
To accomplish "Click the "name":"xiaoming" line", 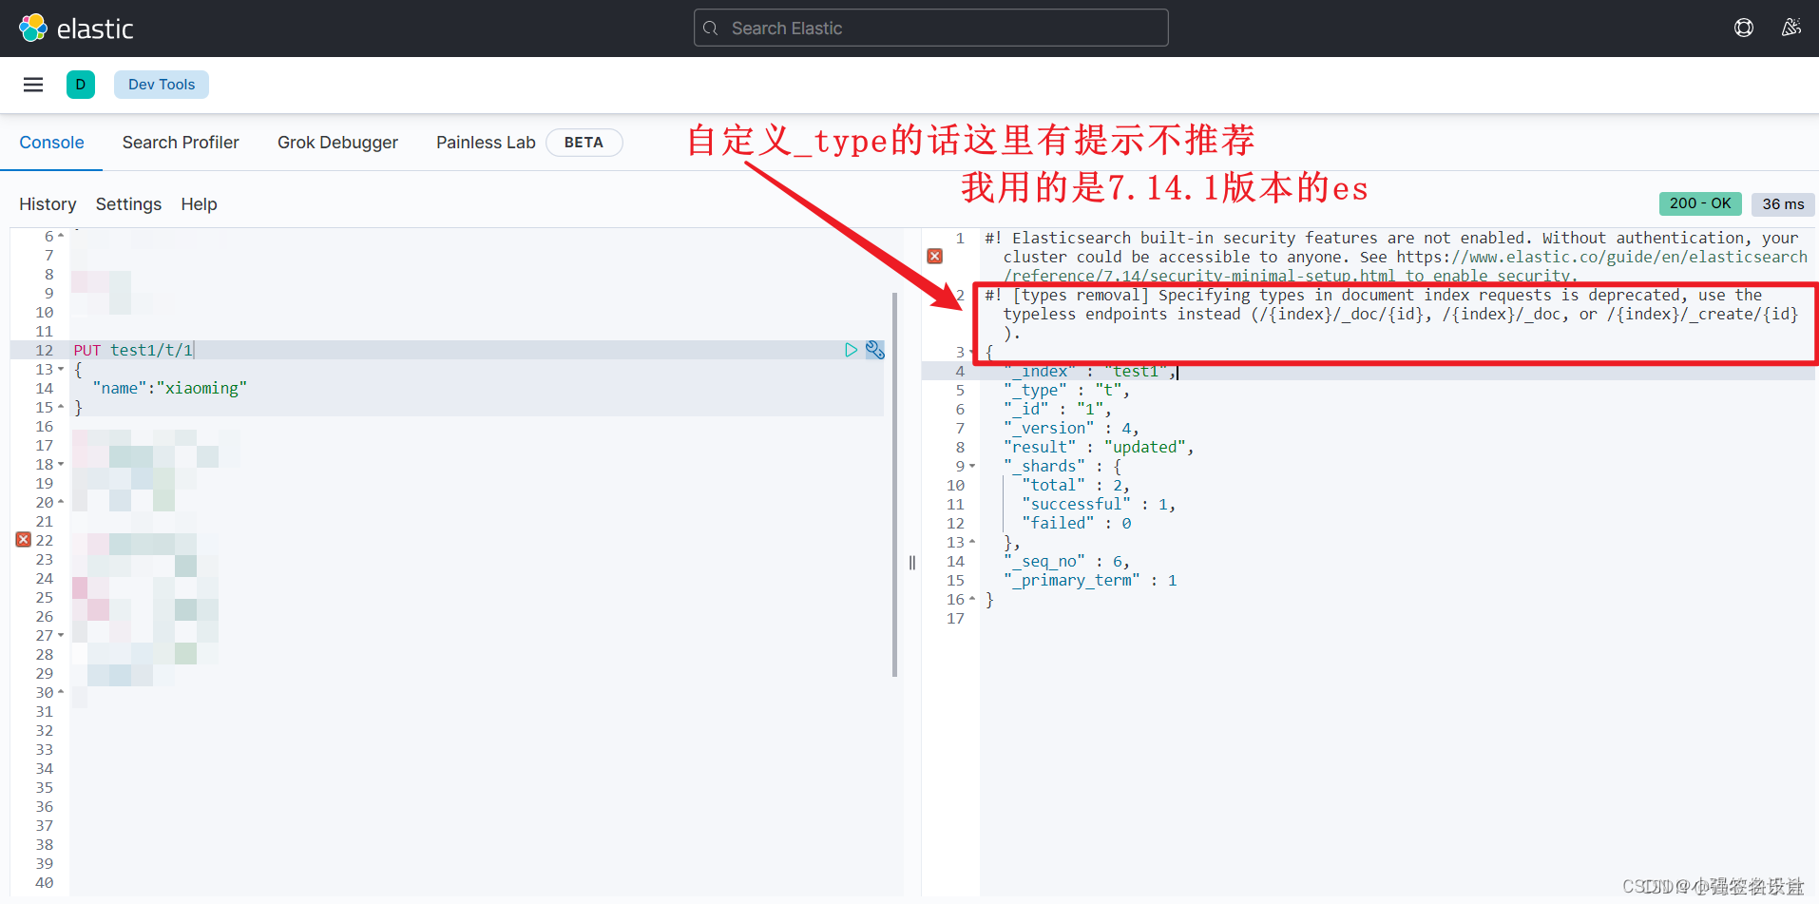I will (169, 388).
